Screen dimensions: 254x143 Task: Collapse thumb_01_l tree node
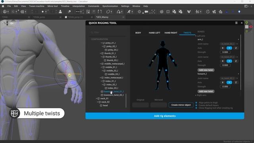[100, 53]
